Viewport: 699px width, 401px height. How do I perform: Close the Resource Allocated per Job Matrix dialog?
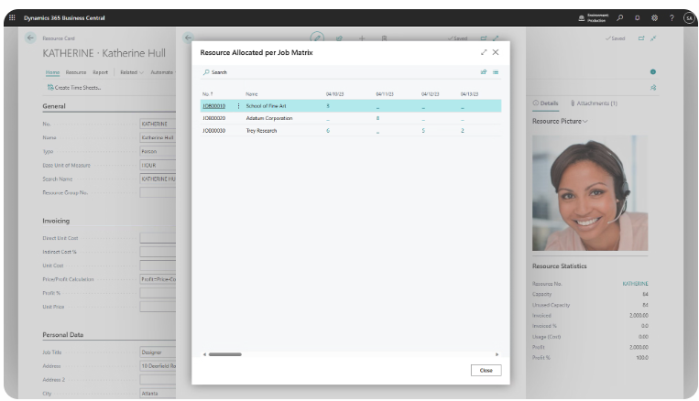[x=496, y=52]
